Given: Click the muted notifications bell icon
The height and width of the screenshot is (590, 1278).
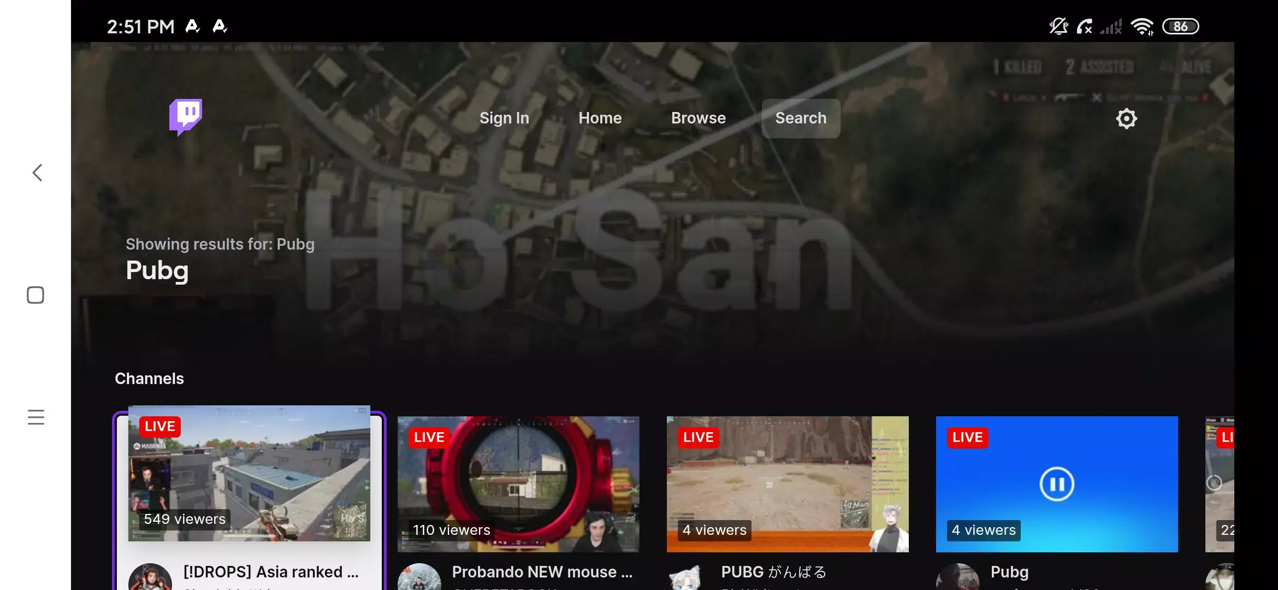Looking at the screenshot, I should pos(1058,26).
